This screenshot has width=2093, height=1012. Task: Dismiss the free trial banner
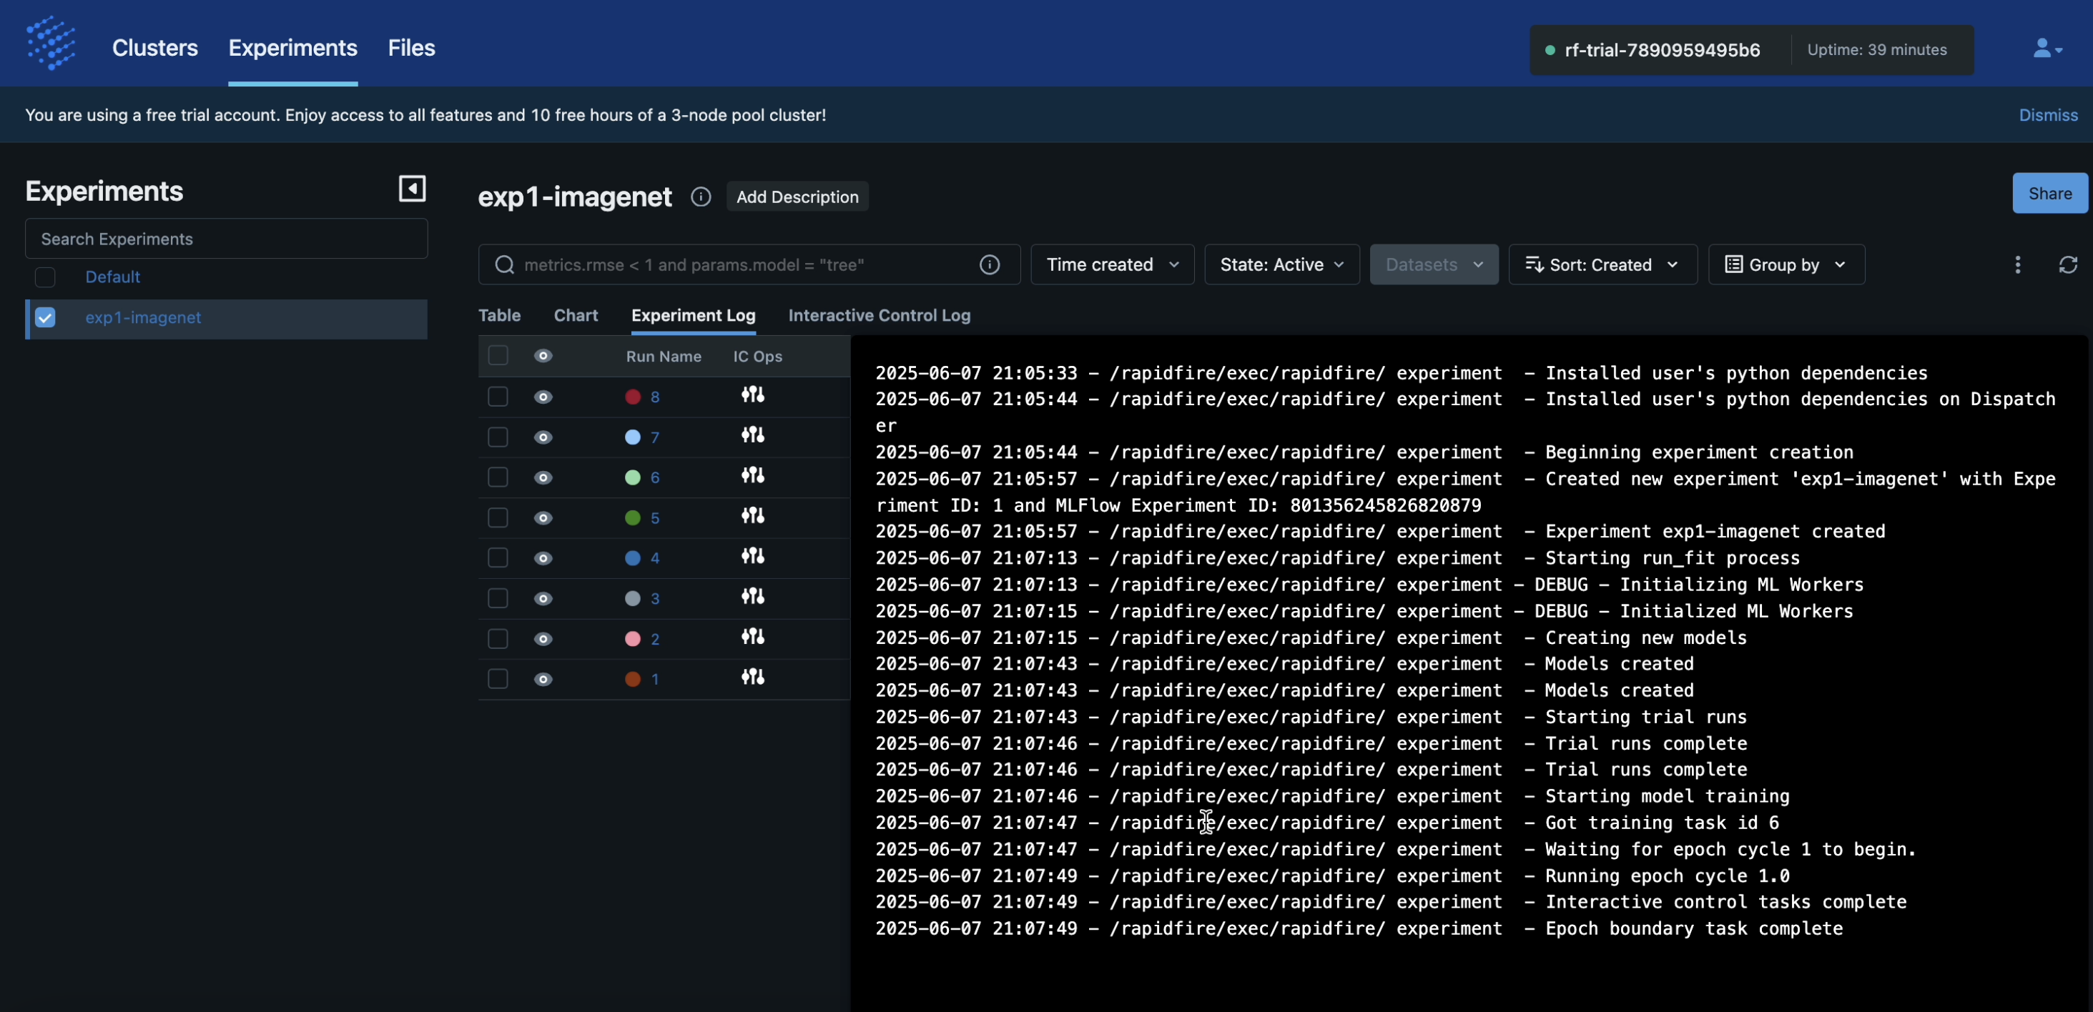coord(2049,114)
